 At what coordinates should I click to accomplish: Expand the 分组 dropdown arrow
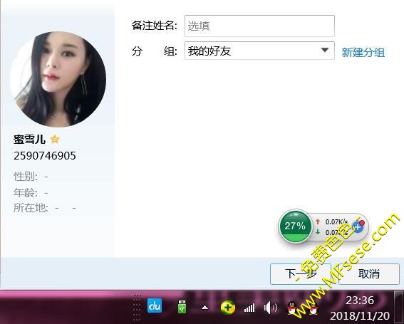pos(325,50)
